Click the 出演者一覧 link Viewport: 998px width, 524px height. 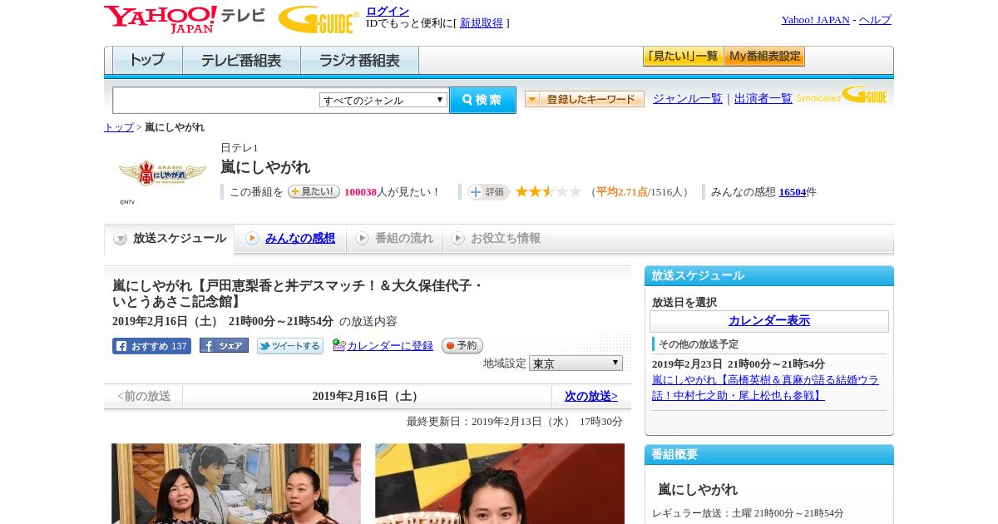(763, 99)
